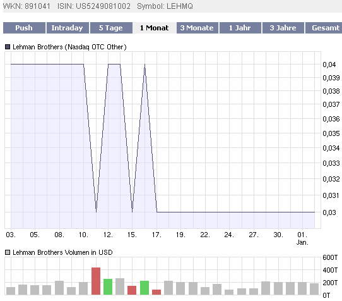Click the 200T volume axis label
This screenshot has width=342, height=301.
(x=330, y=283)
